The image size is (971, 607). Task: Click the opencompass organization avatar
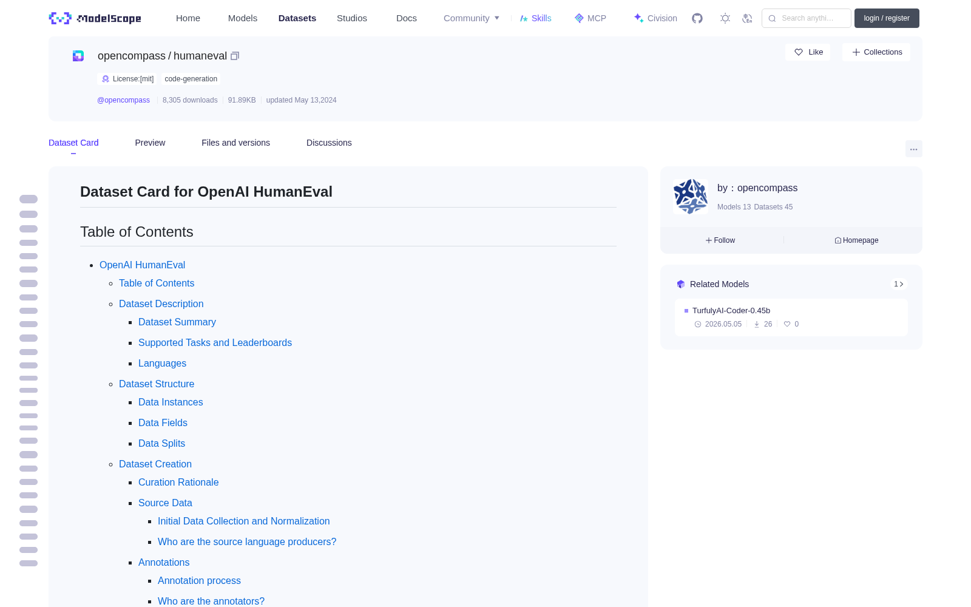tap(691, 197)
